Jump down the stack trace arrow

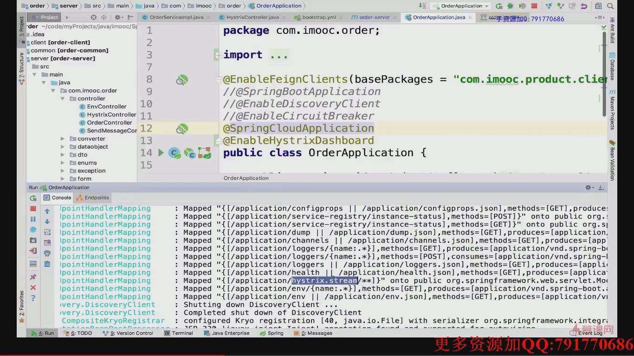pos(47,222)
